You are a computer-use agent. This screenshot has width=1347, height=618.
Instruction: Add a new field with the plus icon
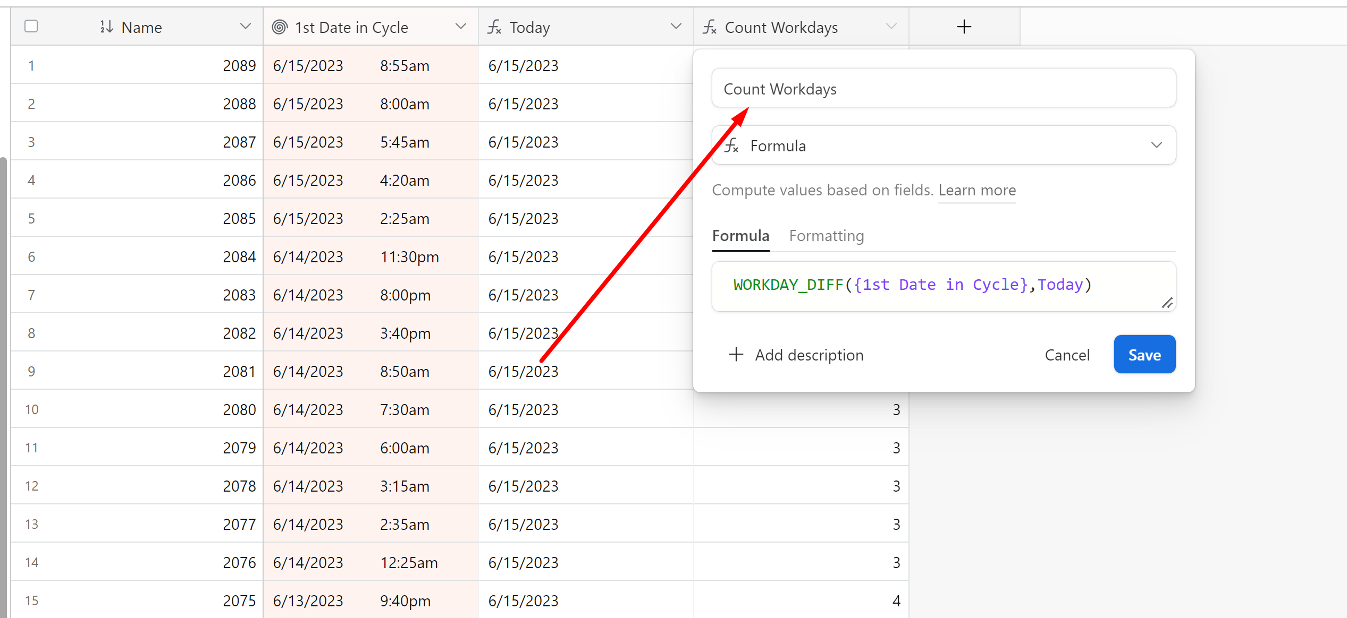[964, 27]
